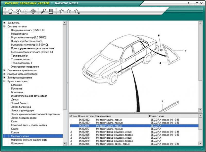
Task: Open help via the question mark
Action: [188, 3]
